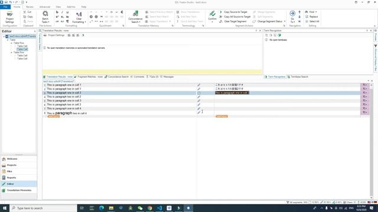Open the Reports view

coord(19,178)
